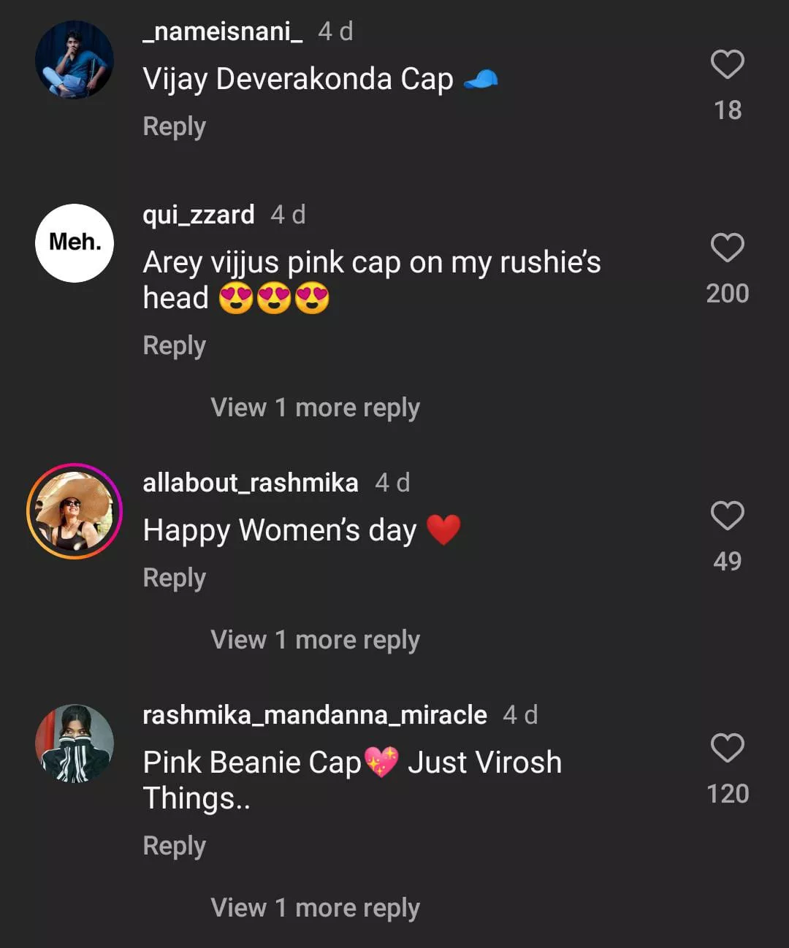Image resolution: width=789 pixels, height=948 pixels.
Task: View more replies under rashmika_mandanna_miracle's comment
Action: (315, 908)
